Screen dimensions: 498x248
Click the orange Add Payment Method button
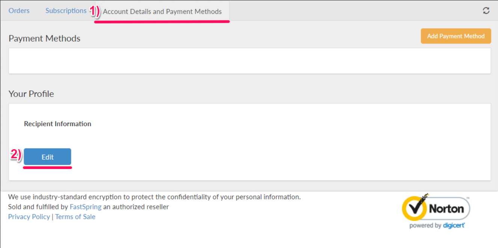click(456, 36)
